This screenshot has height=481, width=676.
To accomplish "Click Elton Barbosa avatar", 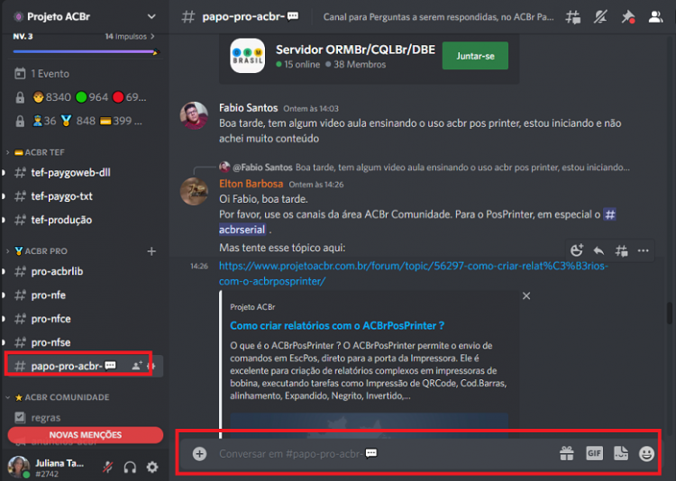I will click(x=194, y=191).
